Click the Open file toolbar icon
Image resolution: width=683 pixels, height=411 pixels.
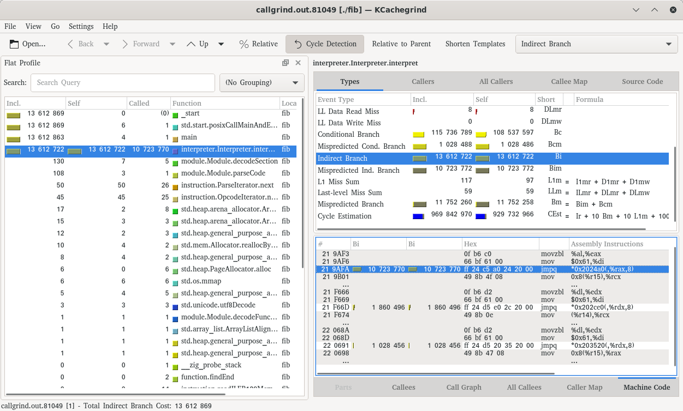[x=14, y=44]
